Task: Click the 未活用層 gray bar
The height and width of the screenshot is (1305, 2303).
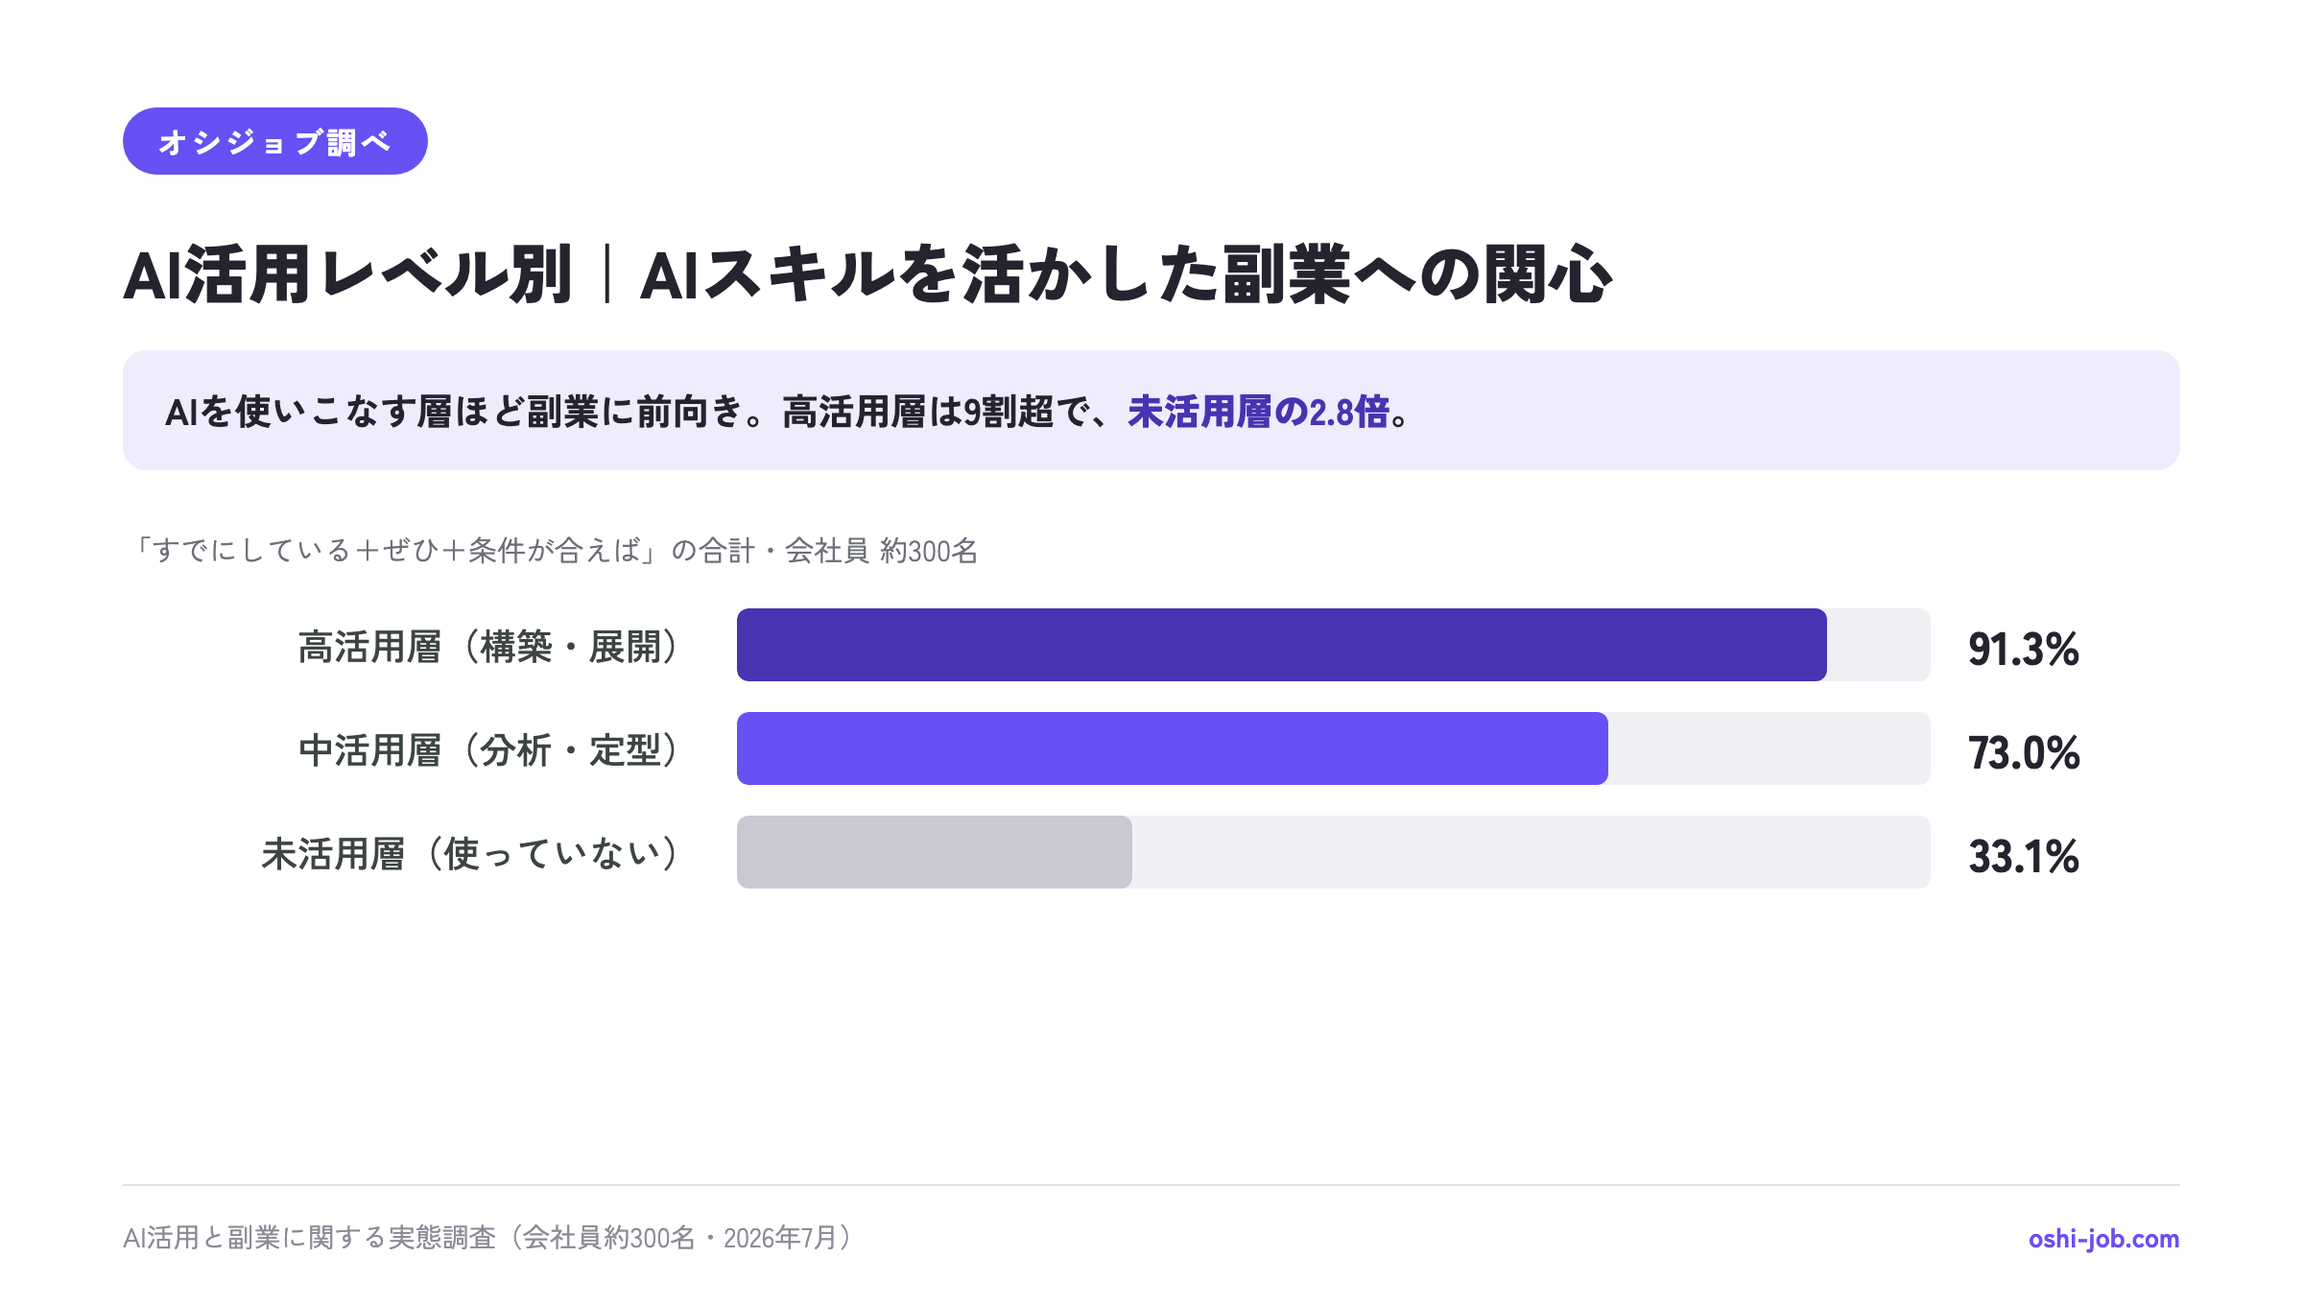Action: (934, 852)
